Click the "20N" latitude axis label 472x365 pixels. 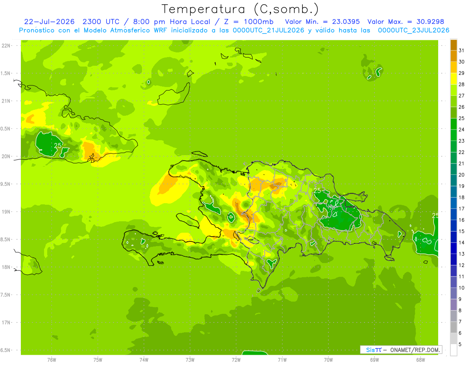click(6, 156)
